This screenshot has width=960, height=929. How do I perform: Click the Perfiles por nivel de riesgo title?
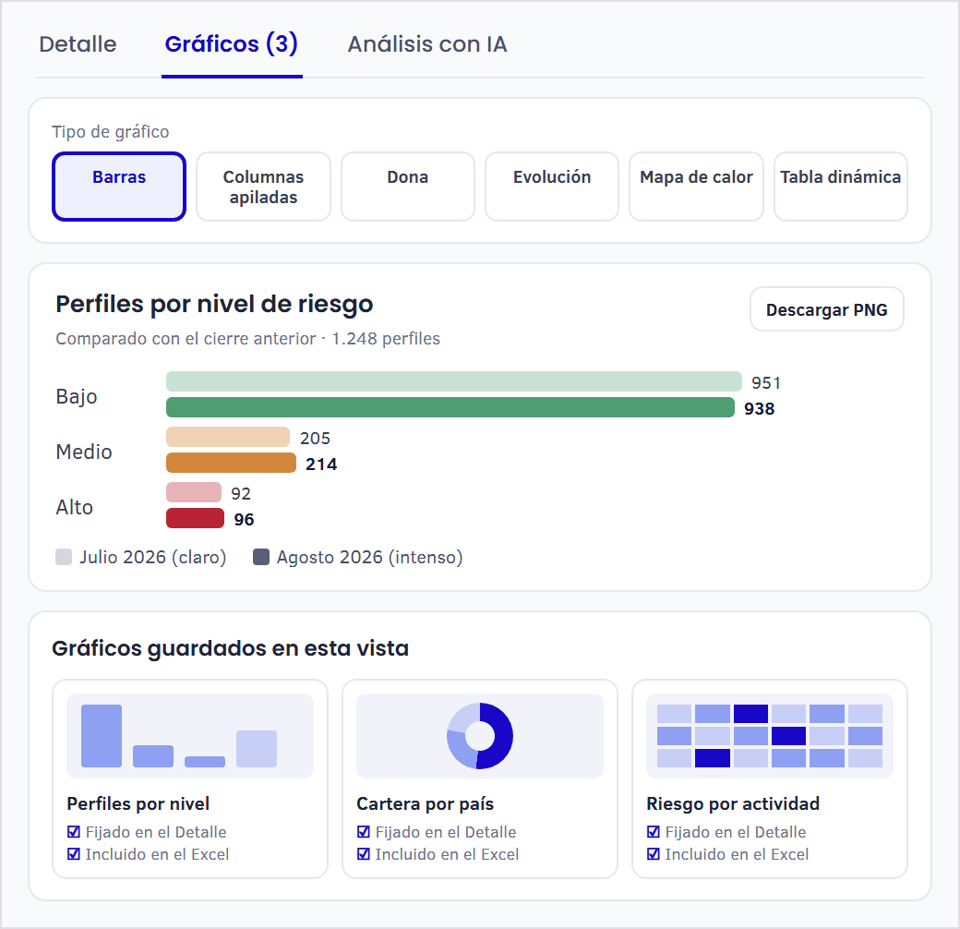click(x=214, y=304)
